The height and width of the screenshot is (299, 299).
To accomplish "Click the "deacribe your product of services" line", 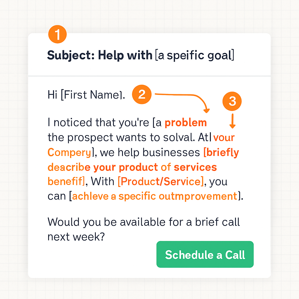I will point(132,167).
